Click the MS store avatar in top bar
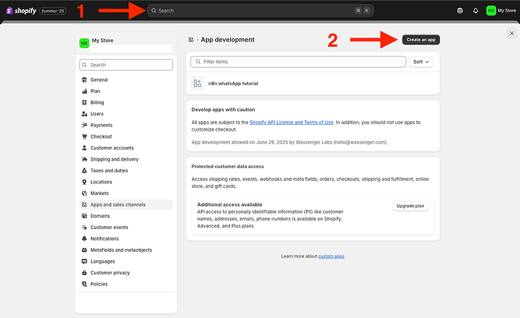Viewport: 520px width, 318px height. coord(491,10)
